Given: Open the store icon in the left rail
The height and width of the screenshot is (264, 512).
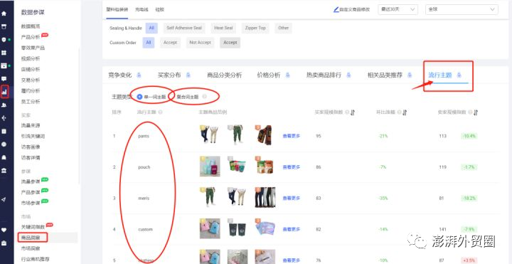Looking at the screenshot, I should point(4,26).
